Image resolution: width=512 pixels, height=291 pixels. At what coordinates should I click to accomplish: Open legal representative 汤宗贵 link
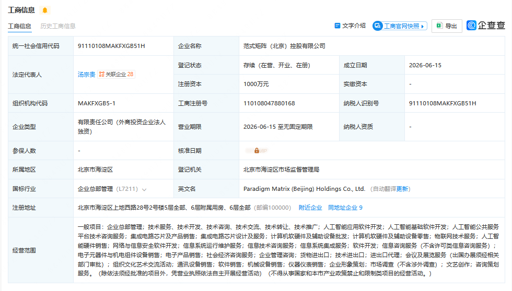[86, 74]
